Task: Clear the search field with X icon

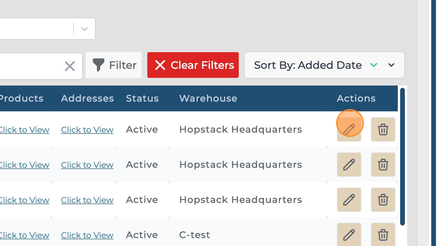Action: pos(70,66)
